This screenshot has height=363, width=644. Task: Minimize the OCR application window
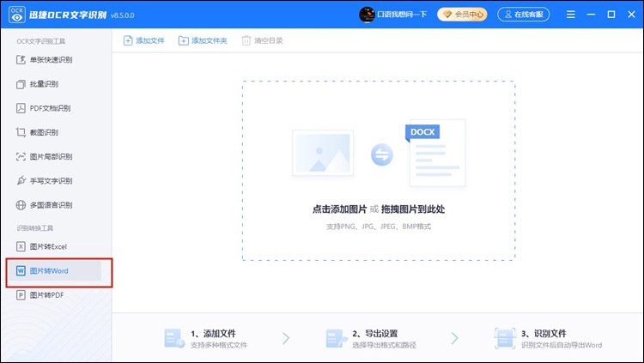pos(591,15)
